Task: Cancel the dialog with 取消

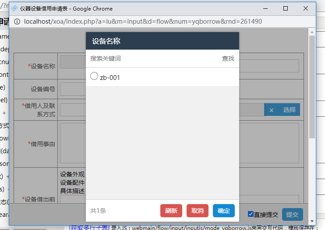Action: [198, 211]
